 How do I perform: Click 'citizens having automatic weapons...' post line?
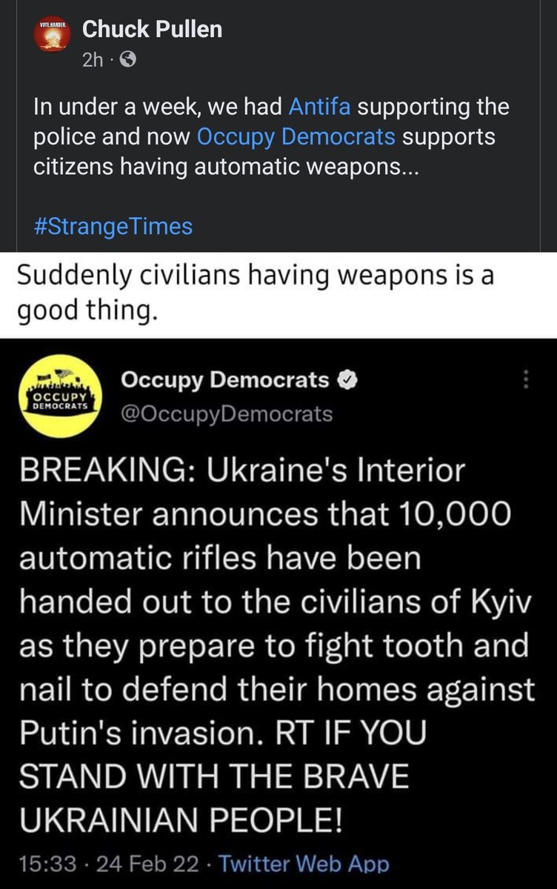(226, 167)
